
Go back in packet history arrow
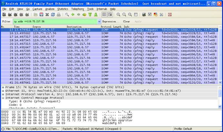(73, 14)
